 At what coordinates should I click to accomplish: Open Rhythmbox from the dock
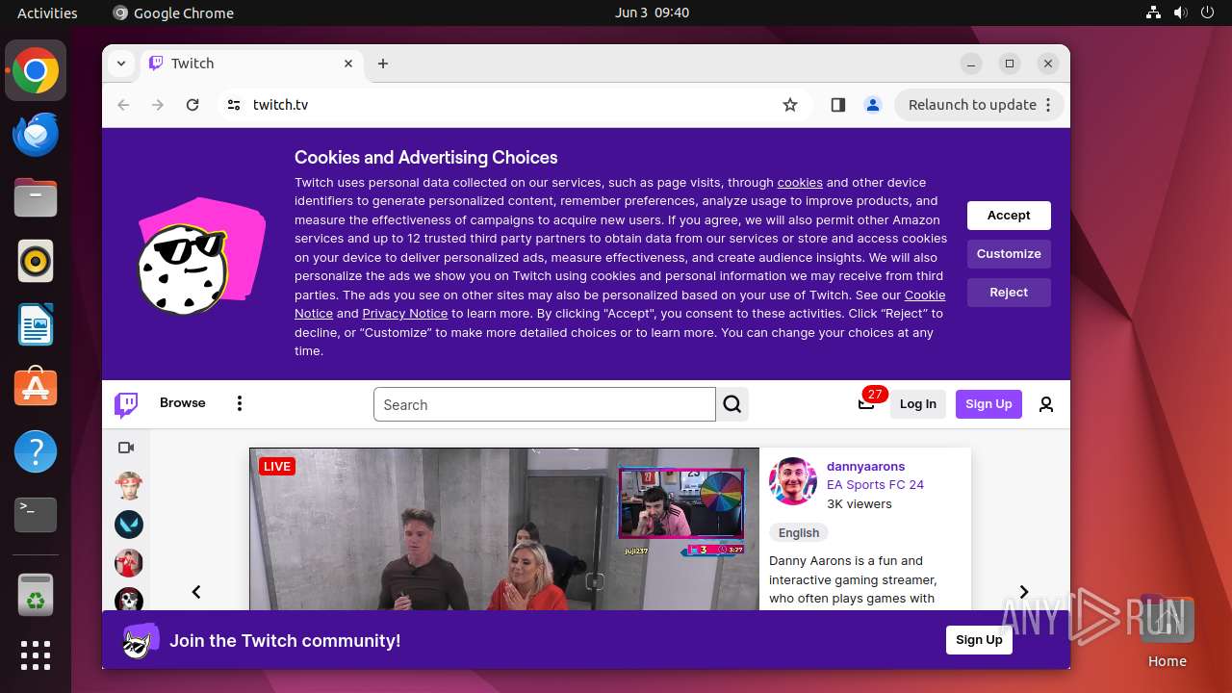36,262
